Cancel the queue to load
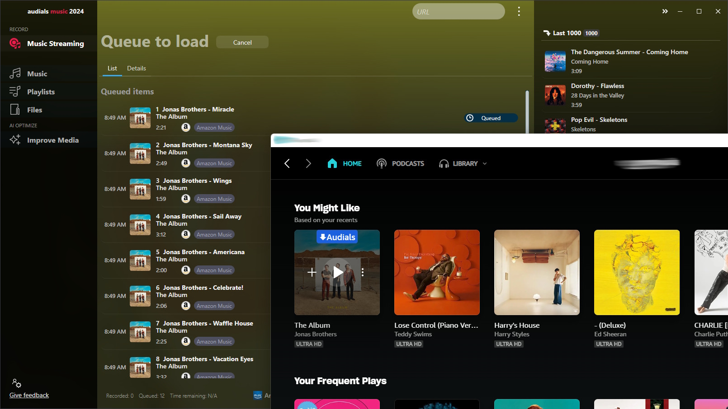This screenshot has width=728, height=409. [242, 42]
